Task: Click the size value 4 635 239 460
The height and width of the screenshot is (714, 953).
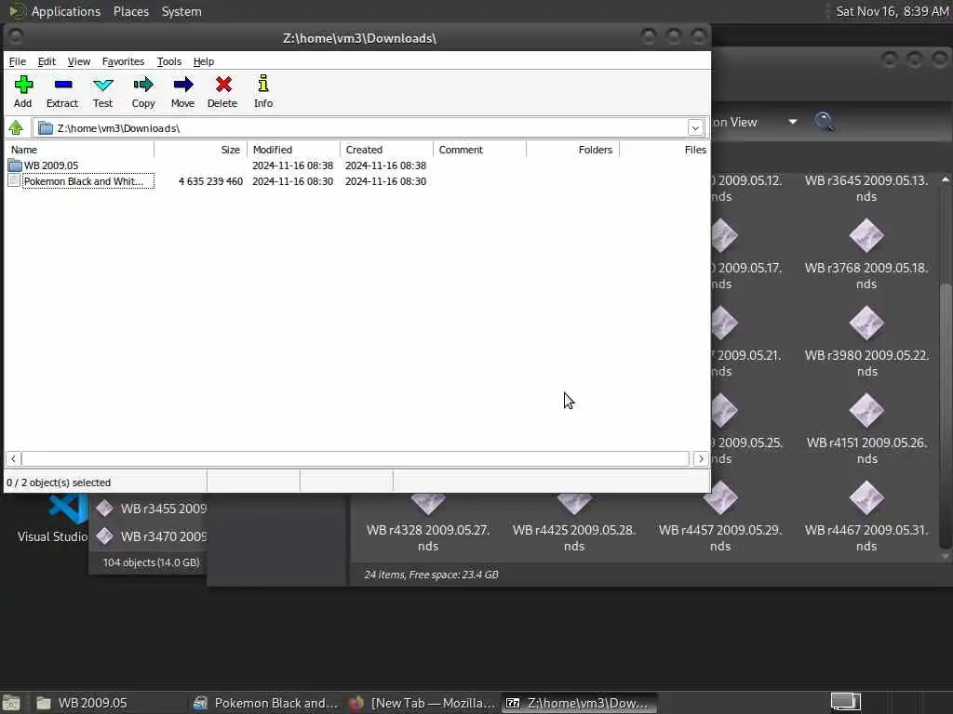Action: coord(210,181)
